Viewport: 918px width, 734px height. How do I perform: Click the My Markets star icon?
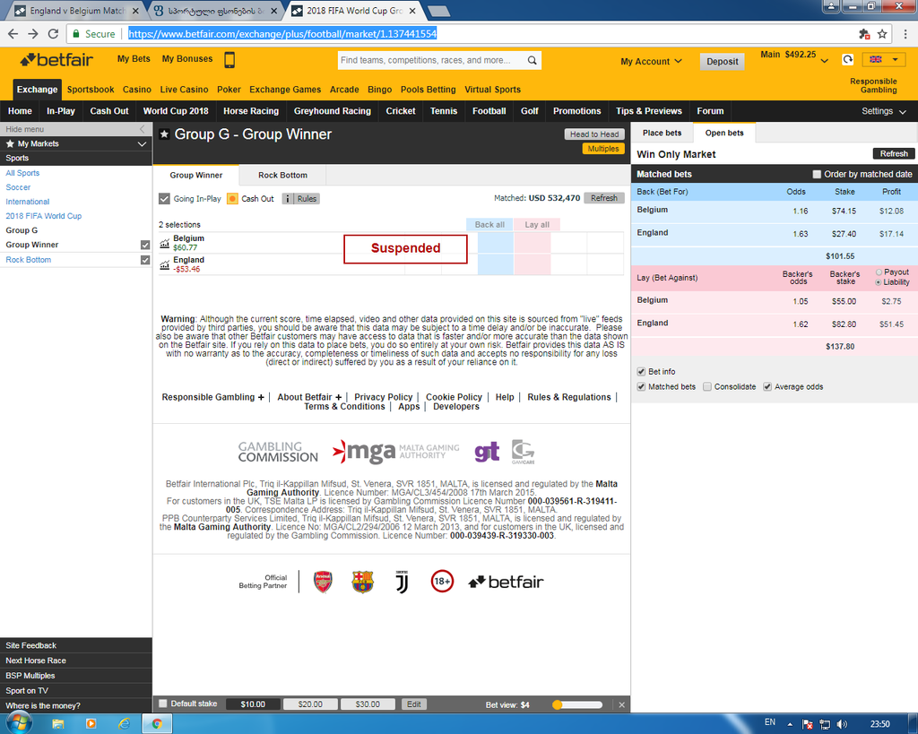[10, 143]
